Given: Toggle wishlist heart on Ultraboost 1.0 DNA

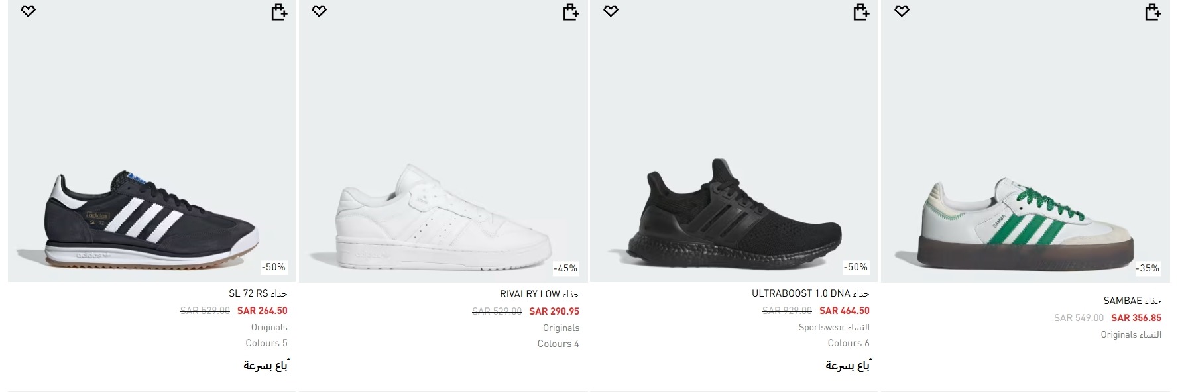Looking at the screenshot, I should 611,11.
